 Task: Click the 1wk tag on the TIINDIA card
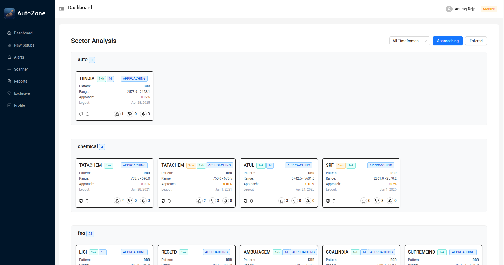click(x=101, y=79)
